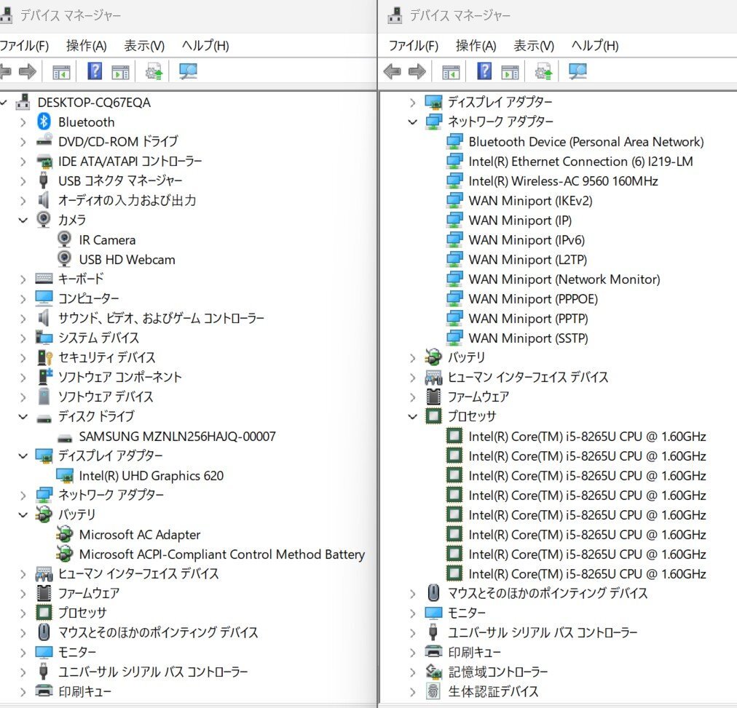
Task: Select マウスとそのほかのポインティング デバイス in right window
Action: click(547, 593)
